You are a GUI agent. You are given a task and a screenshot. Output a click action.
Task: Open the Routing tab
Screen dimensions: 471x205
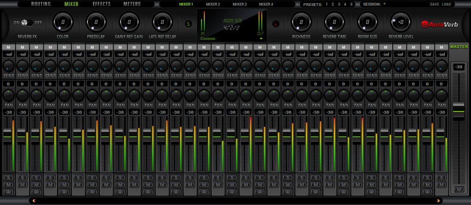pyautogui.click(x=41, y=4)
